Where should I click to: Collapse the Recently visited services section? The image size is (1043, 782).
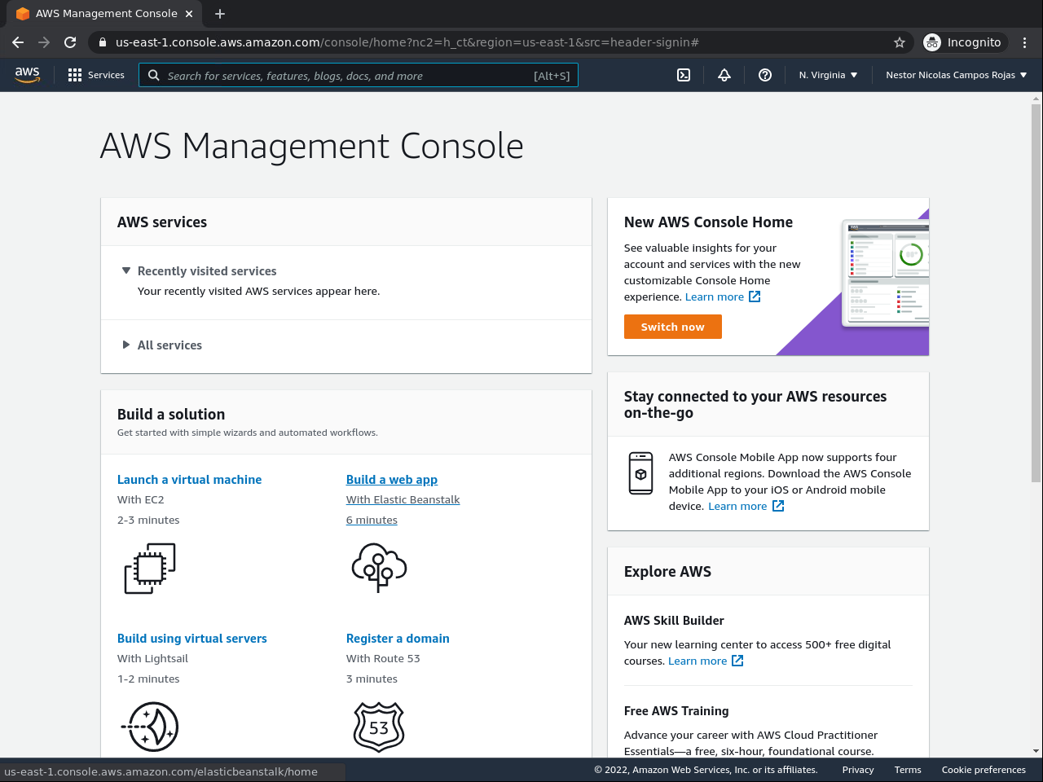click(x=126, y=270)
